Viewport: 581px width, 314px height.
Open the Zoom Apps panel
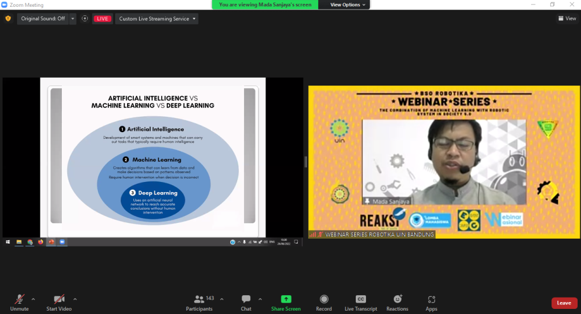pos(431,302)
